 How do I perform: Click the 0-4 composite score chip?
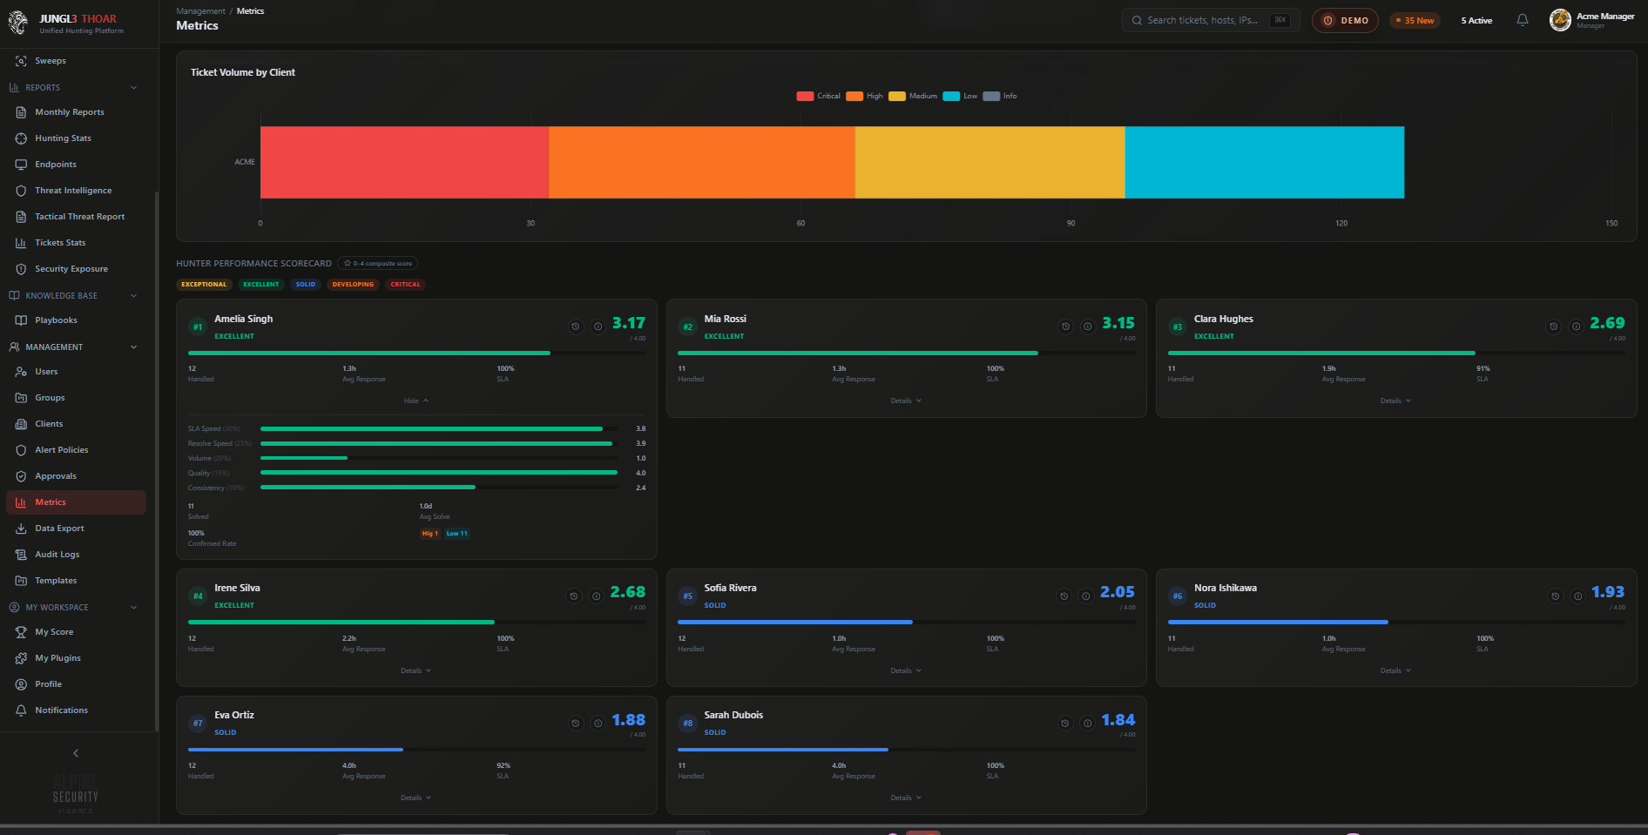[378, 264]
